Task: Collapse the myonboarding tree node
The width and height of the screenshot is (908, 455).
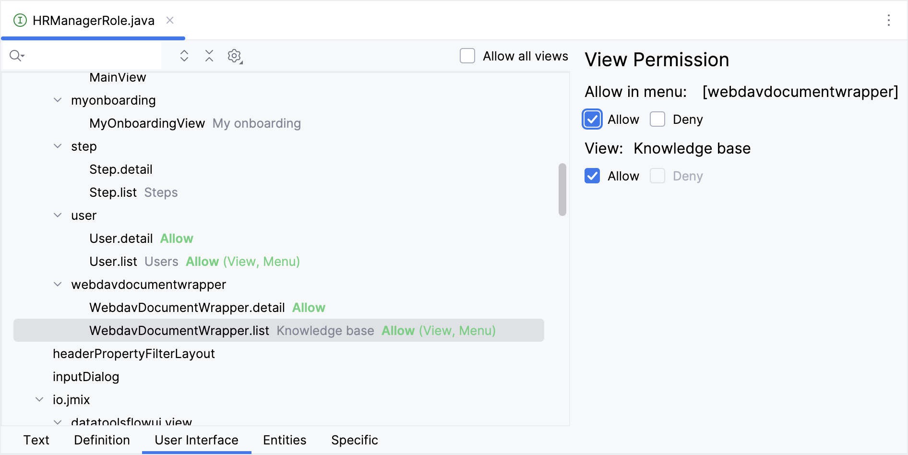Action: point(58,100)
